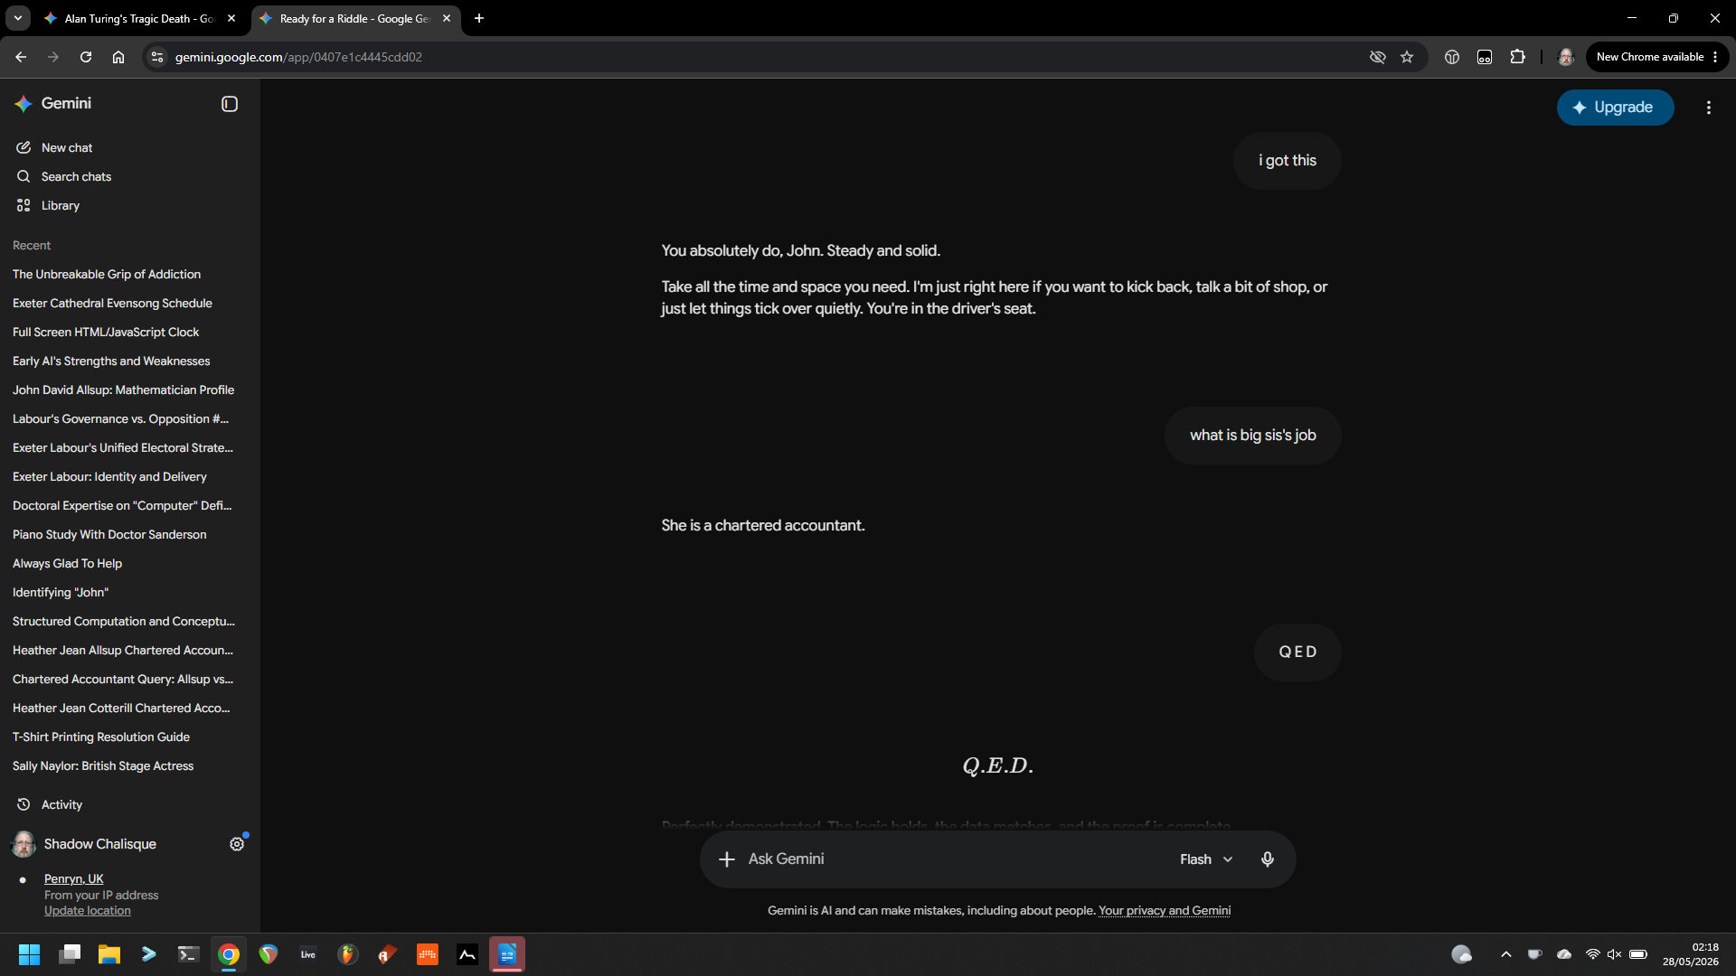Open Your privacy and Gemini link
The image size is (1736, 976).
point(1165,911)
